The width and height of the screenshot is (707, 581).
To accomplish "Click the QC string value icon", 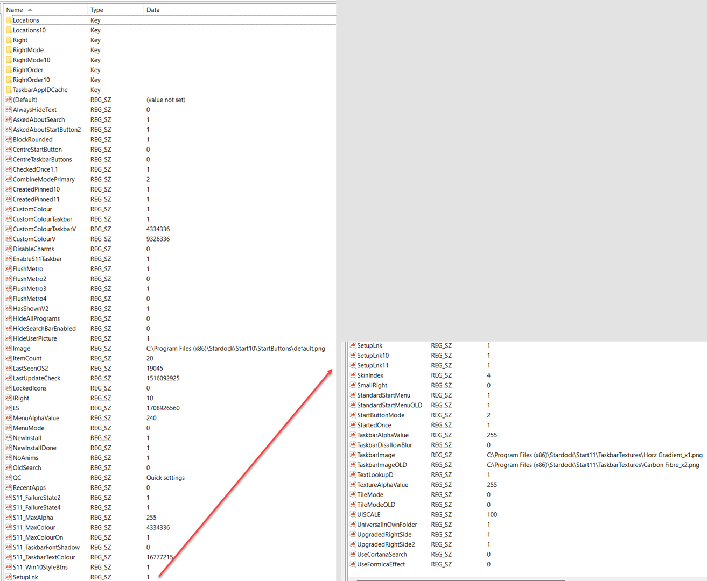I will (x=9, y=478).
